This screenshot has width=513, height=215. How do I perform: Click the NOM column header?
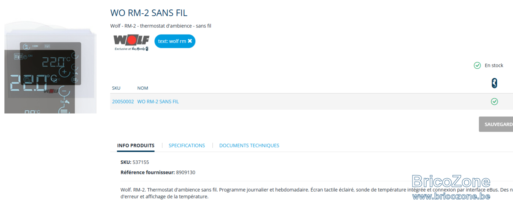point(143,88)
